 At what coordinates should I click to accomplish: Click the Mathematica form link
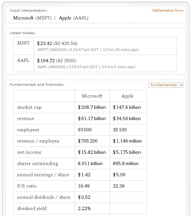coord(168,11)
